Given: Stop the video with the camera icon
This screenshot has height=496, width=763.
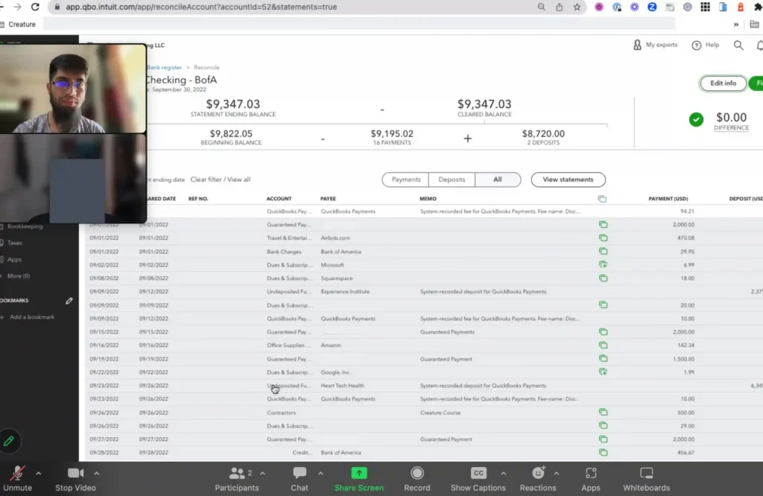Looking at the screenshot, I should click(75, 473).
